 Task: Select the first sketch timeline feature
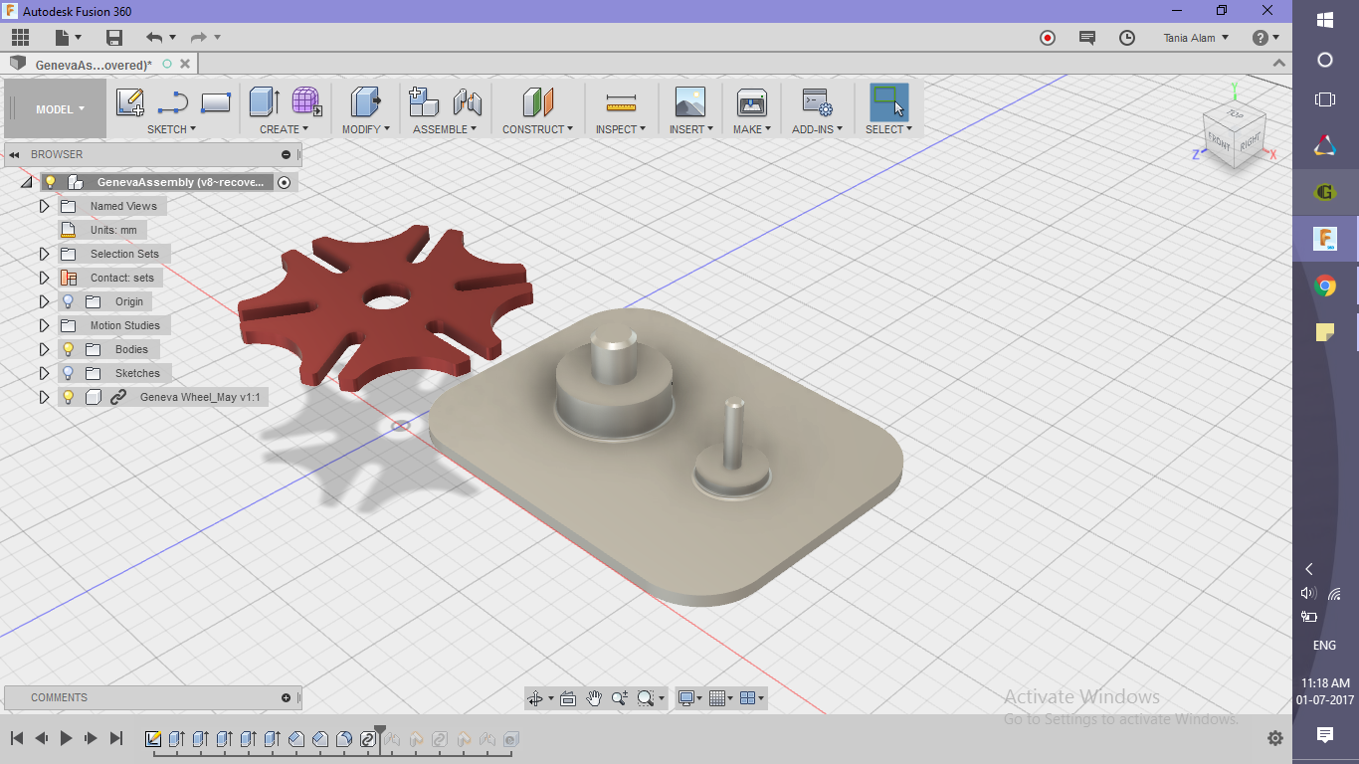[x=153, y=738]
